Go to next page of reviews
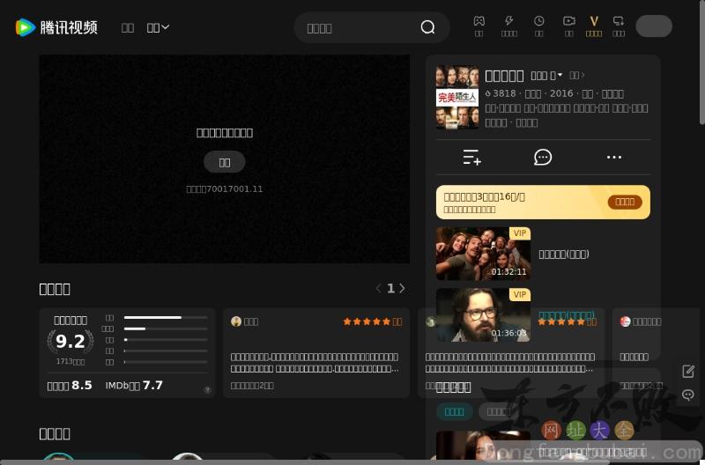This screenshot has width=705, height=465. pos(403,289)
